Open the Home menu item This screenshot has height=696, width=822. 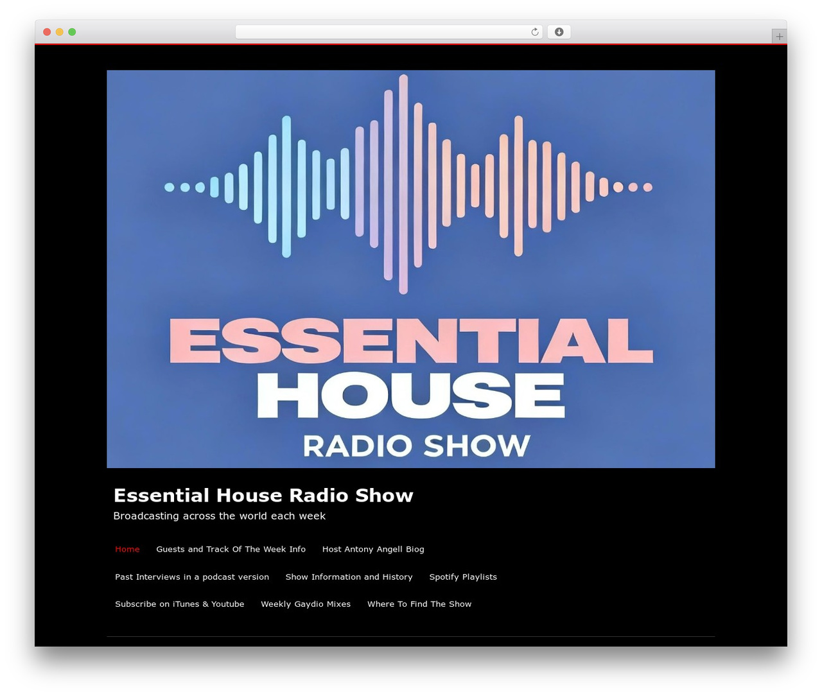pyautogui.click(x=127, y=549)
